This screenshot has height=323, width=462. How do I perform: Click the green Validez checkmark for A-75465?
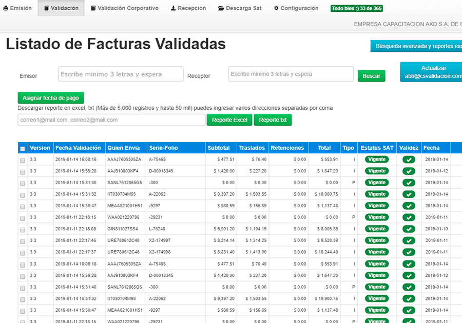click(409, 159)
